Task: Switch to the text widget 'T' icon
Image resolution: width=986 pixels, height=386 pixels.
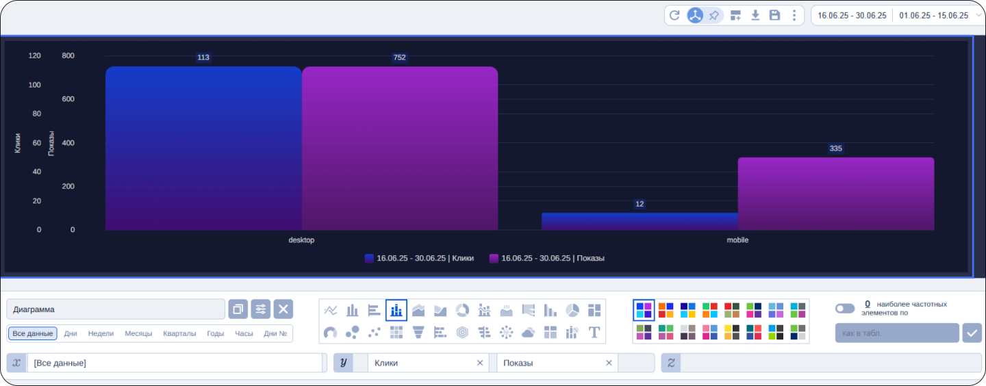Action: coord(594,333)
